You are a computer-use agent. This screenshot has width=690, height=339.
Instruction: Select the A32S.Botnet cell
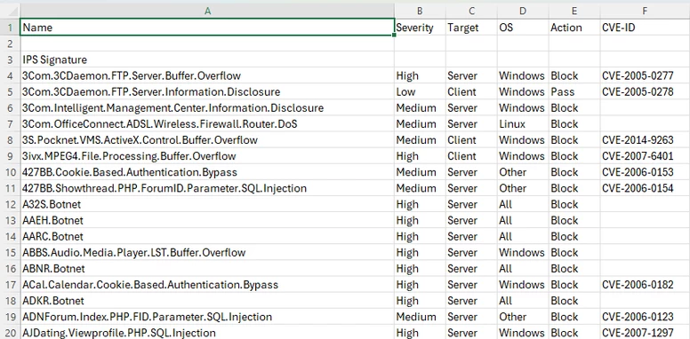pyautogui.click(x=207, y=204)
